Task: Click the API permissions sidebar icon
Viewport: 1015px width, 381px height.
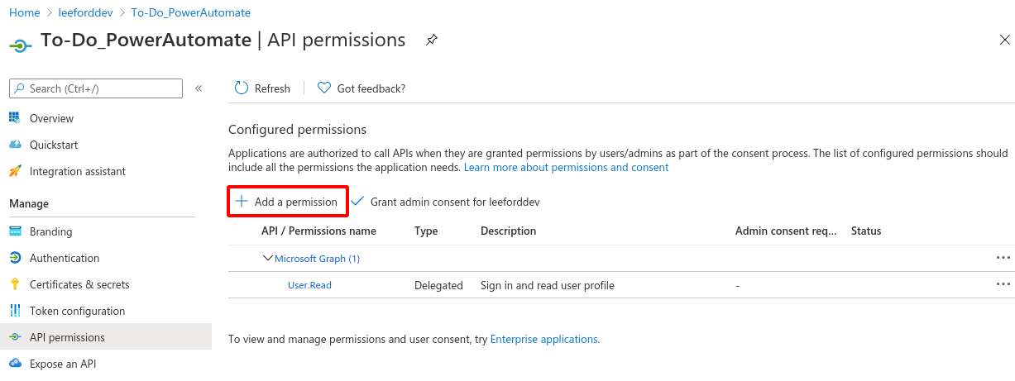Action: tap(15, 337)
